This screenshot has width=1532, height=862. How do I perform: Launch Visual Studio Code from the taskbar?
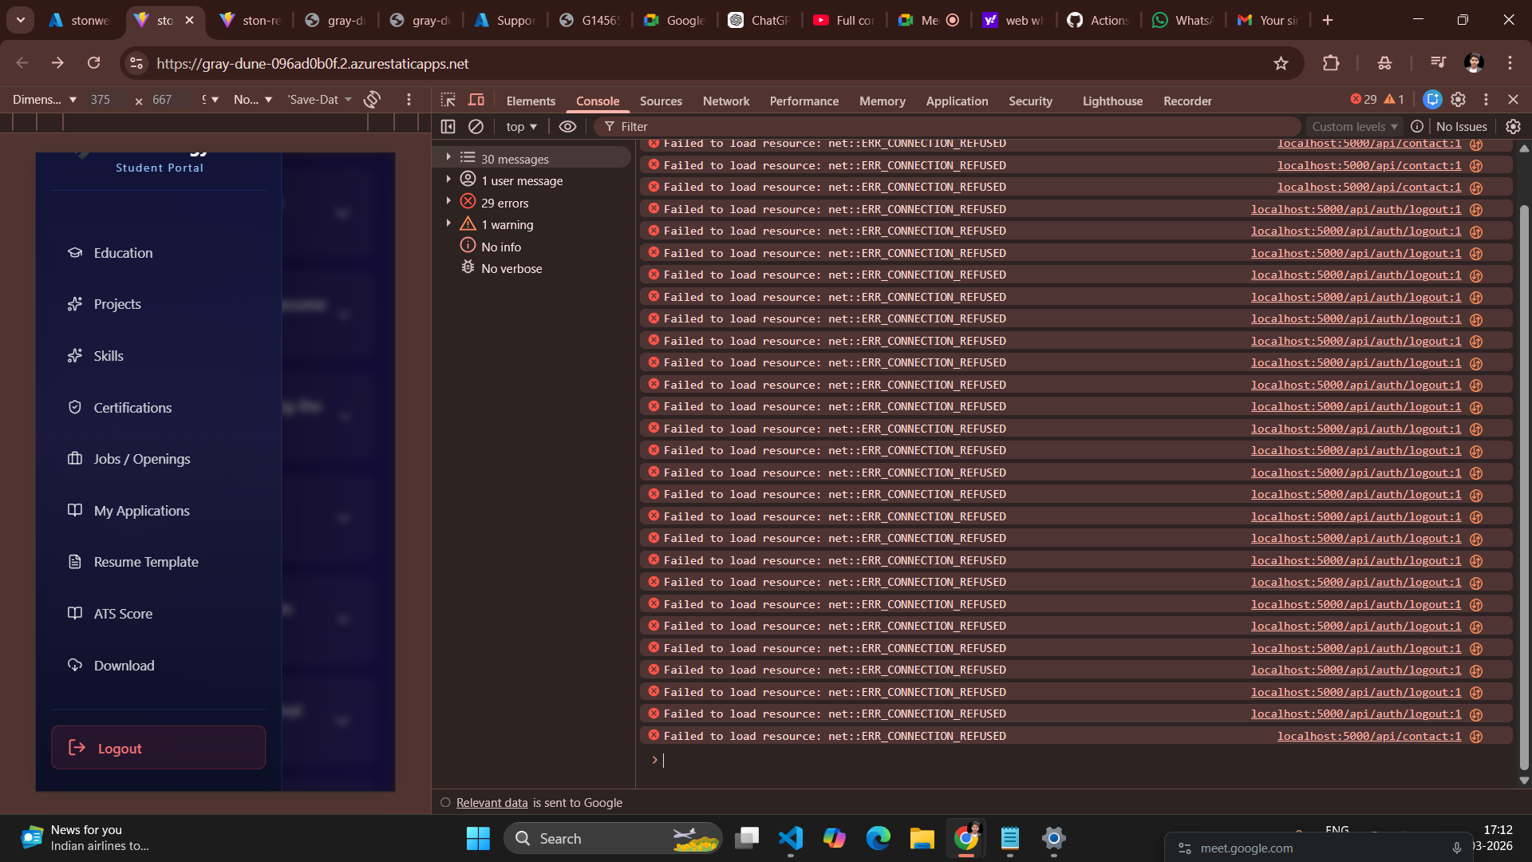pyautogui.click(x=790, y=839)
